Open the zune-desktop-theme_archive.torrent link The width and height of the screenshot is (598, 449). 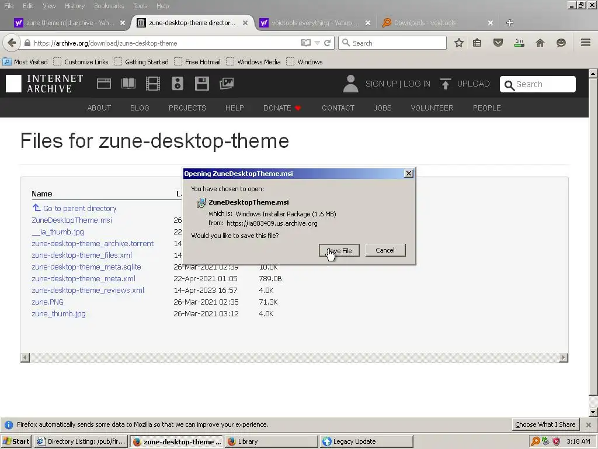click(x=93, y=243)
